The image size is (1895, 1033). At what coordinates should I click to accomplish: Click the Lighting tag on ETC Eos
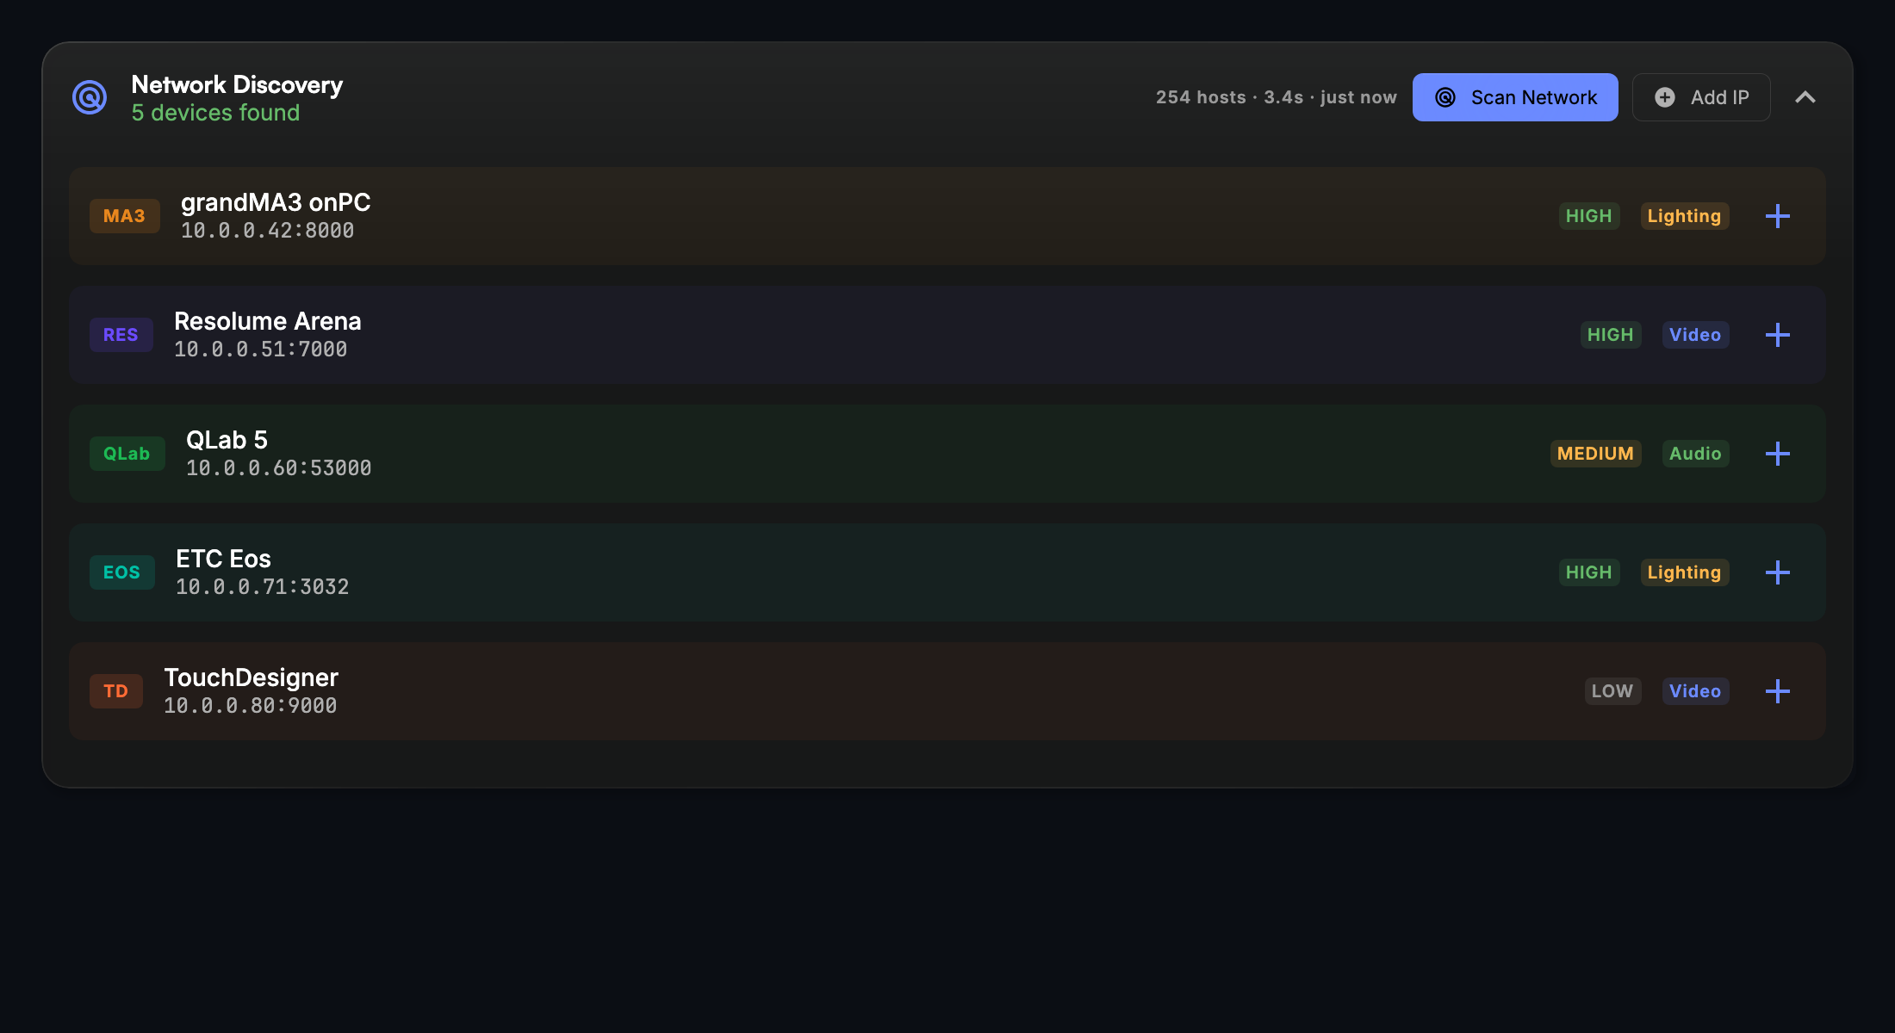click(x=1685, y=572)
